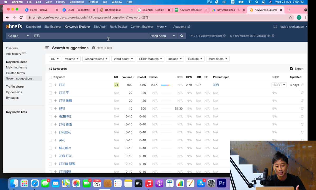Open the Premiere Pro icon in the dock
Screen dimensions: 316x190
[x=222, y=183]
